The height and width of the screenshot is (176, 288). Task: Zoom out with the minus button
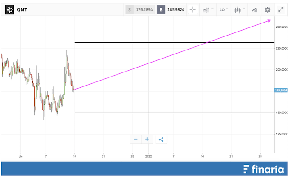coord(135,139)
